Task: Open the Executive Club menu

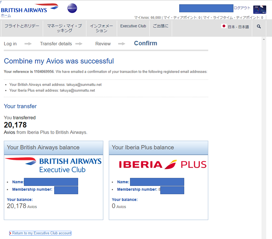Action: pos(133,26)
